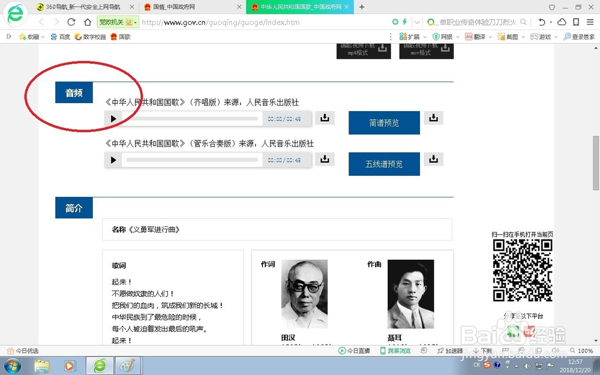Expand the undo history dropdown arrow
The image size is (600, 375).
coord(551,22)
